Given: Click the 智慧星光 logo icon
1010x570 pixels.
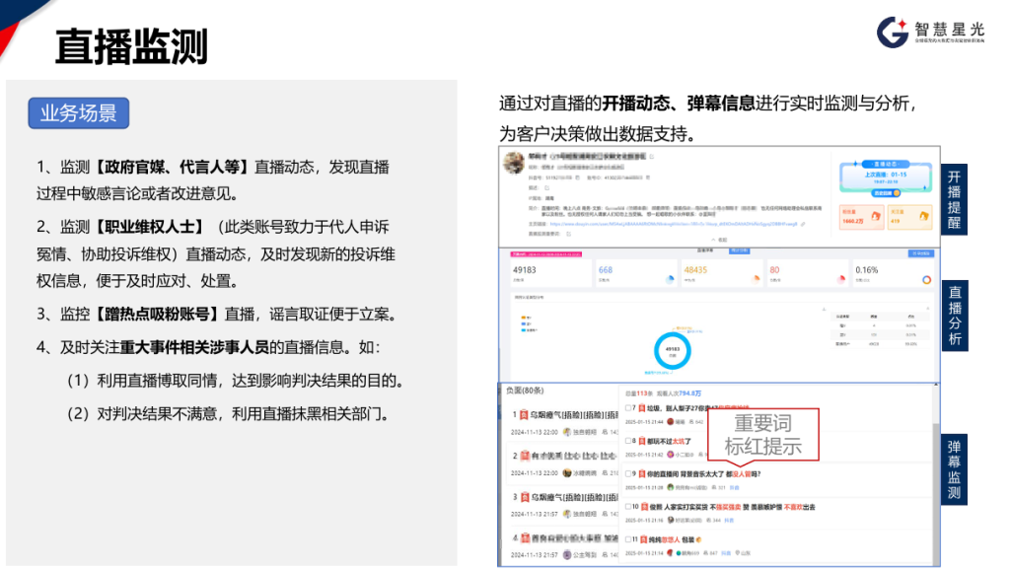Looking at the screenshot, I should (x=893, y=33).
